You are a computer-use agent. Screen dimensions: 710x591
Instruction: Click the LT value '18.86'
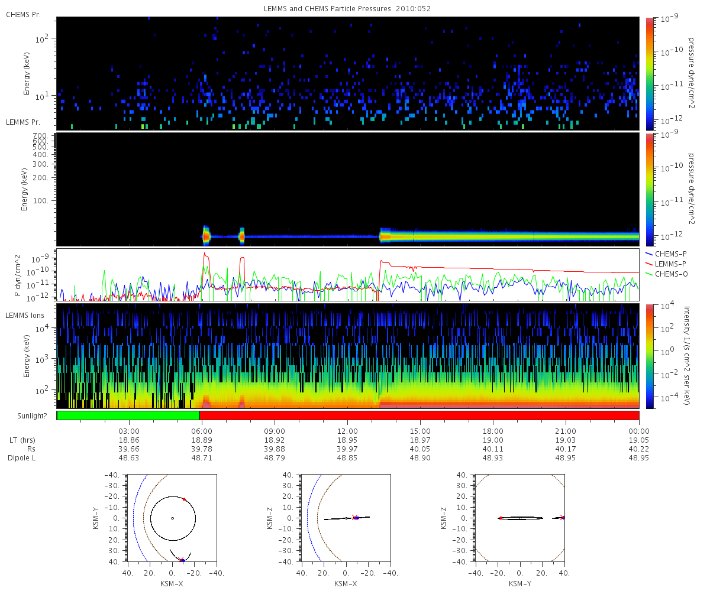[x=129, y=440]
